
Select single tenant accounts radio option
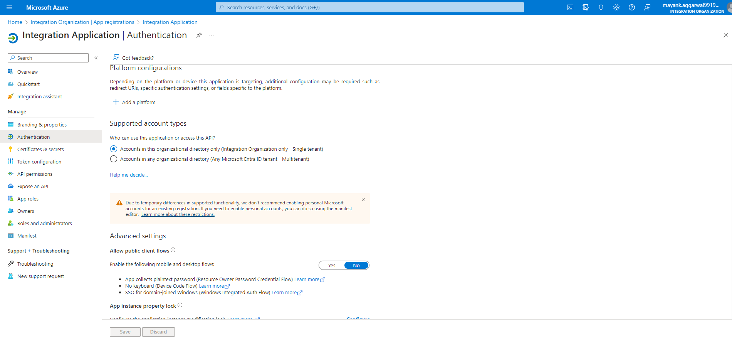pos(114,149)
